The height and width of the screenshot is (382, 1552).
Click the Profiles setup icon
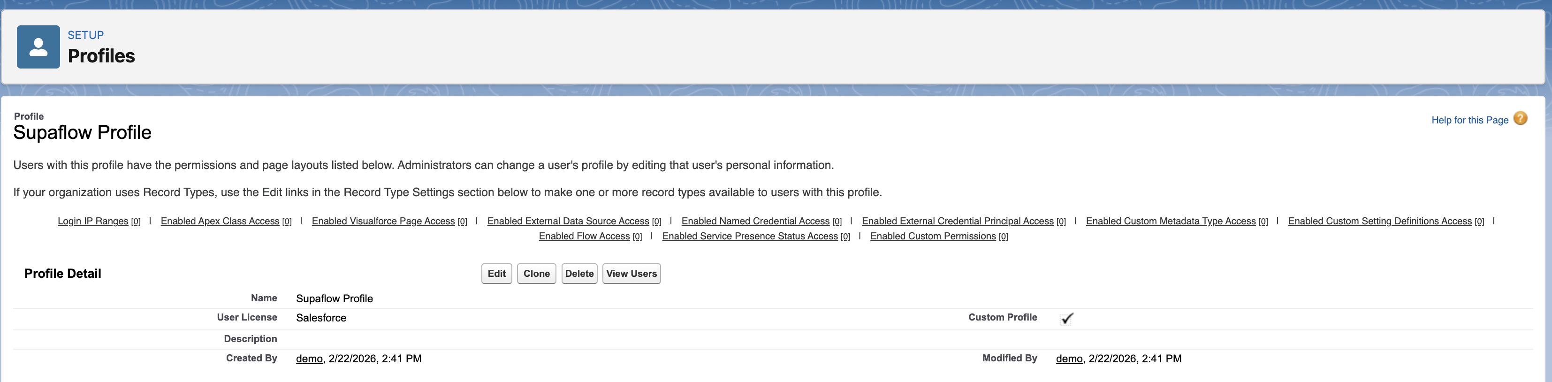[x=38, y=47]
